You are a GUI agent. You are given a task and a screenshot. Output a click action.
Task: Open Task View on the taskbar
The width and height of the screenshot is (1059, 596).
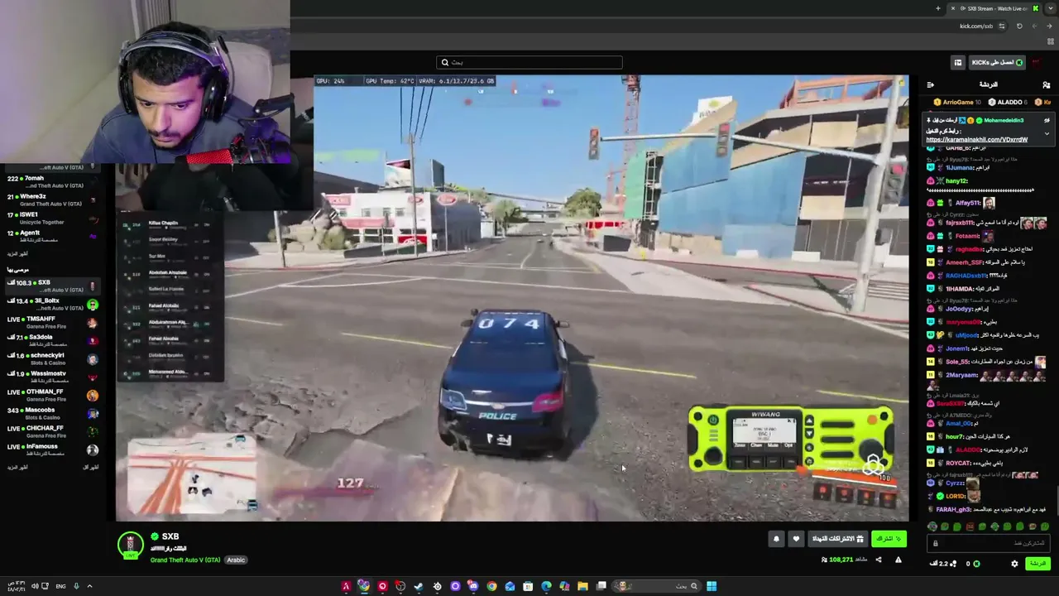point(601,586)
